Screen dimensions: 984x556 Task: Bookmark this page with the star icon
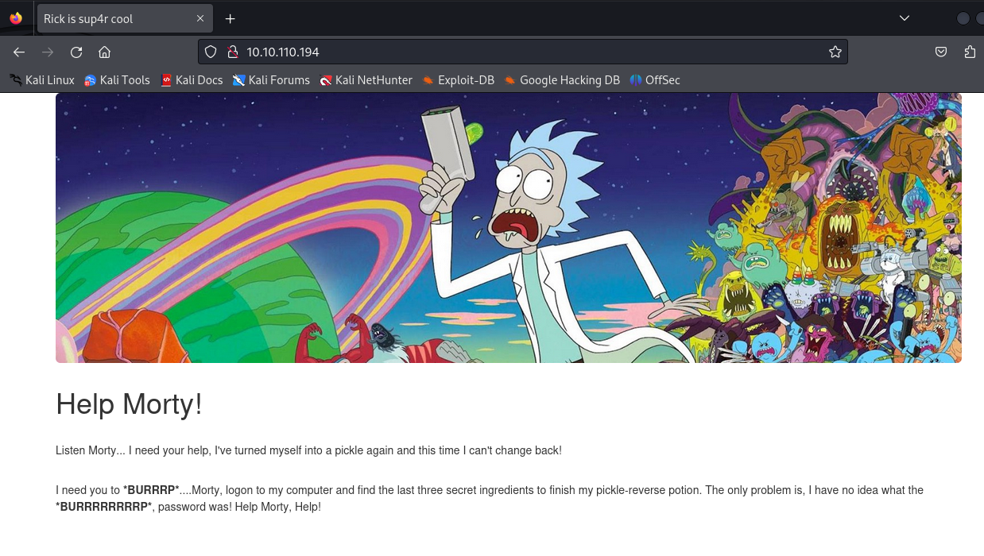pos(835,52)
